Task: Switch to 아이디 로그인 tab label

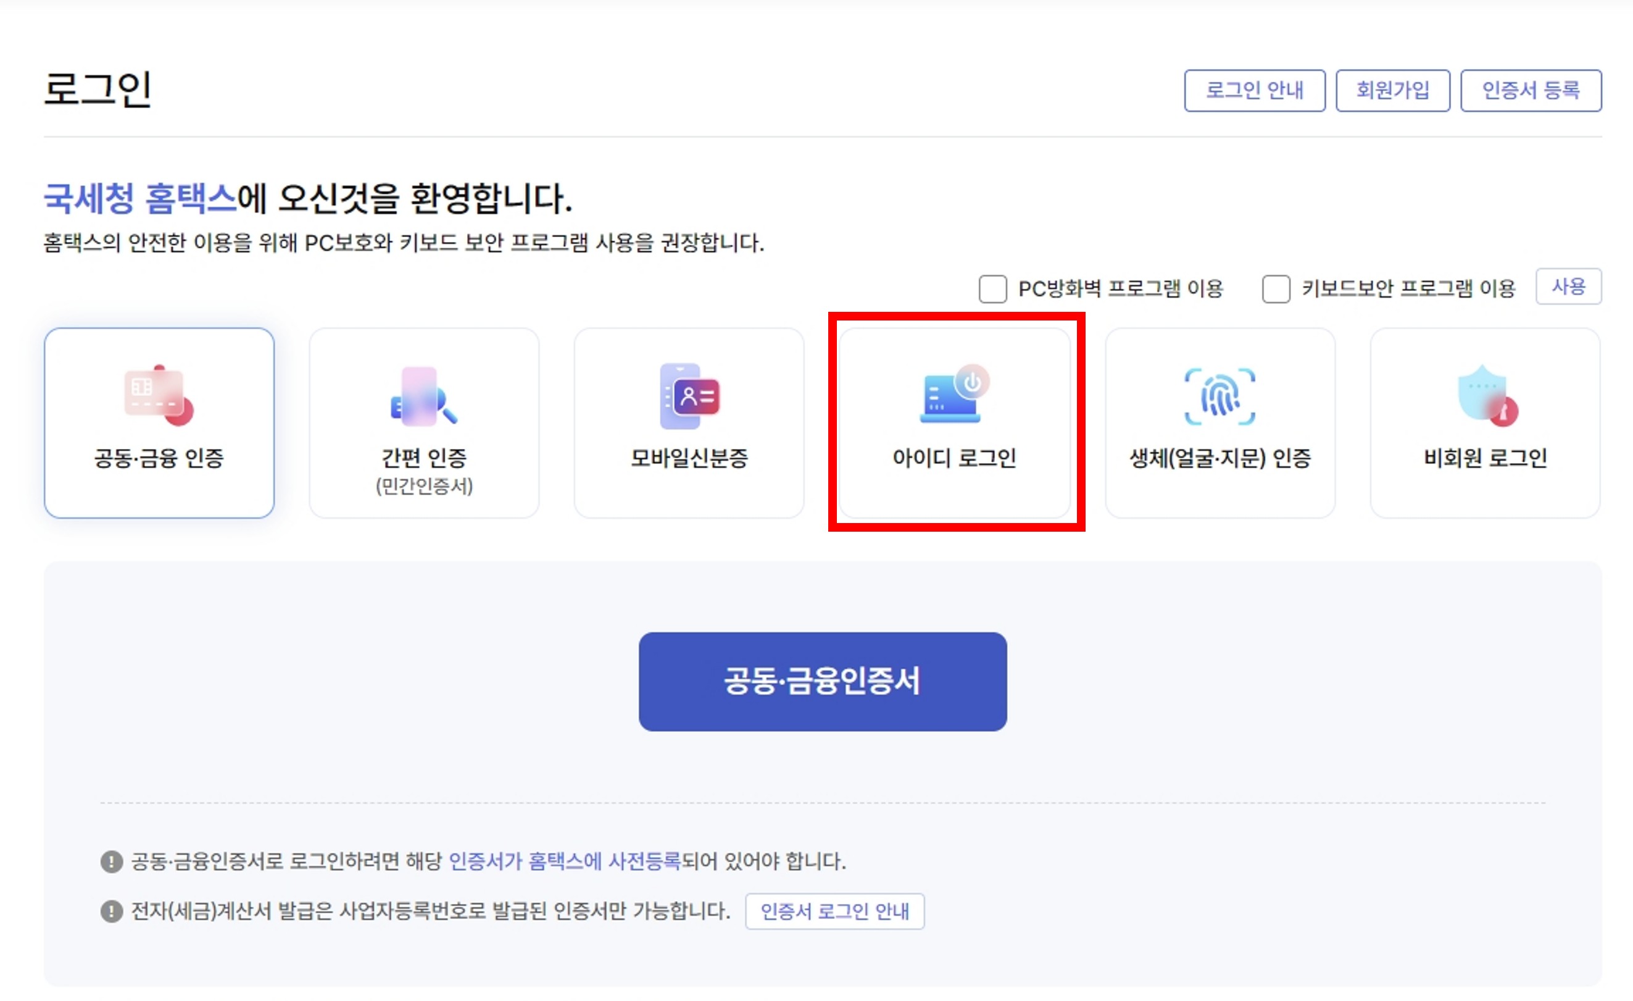Action: (954, 458)
